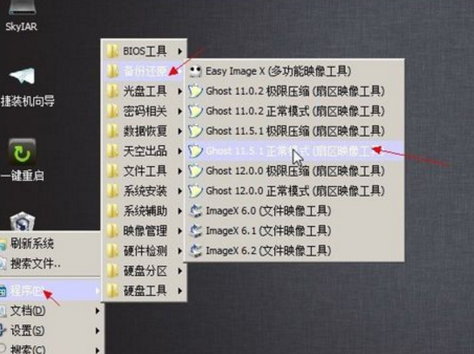Screen dimensions: 474x354
Task: Click the ImageX 6.0 (文件映像工具) text
Action: (268, 211)
